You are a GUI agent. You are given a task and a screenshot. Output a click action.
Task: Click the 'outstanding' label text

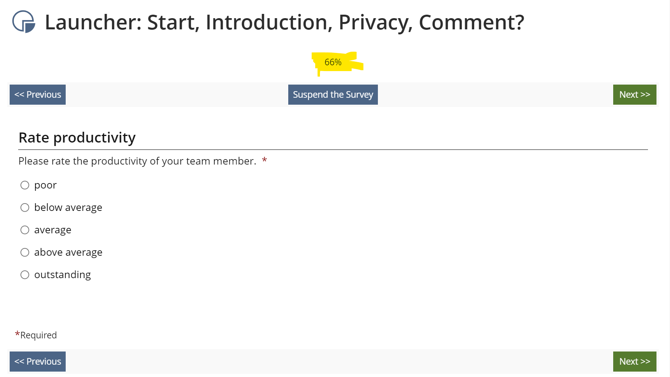tap(63, 275)
